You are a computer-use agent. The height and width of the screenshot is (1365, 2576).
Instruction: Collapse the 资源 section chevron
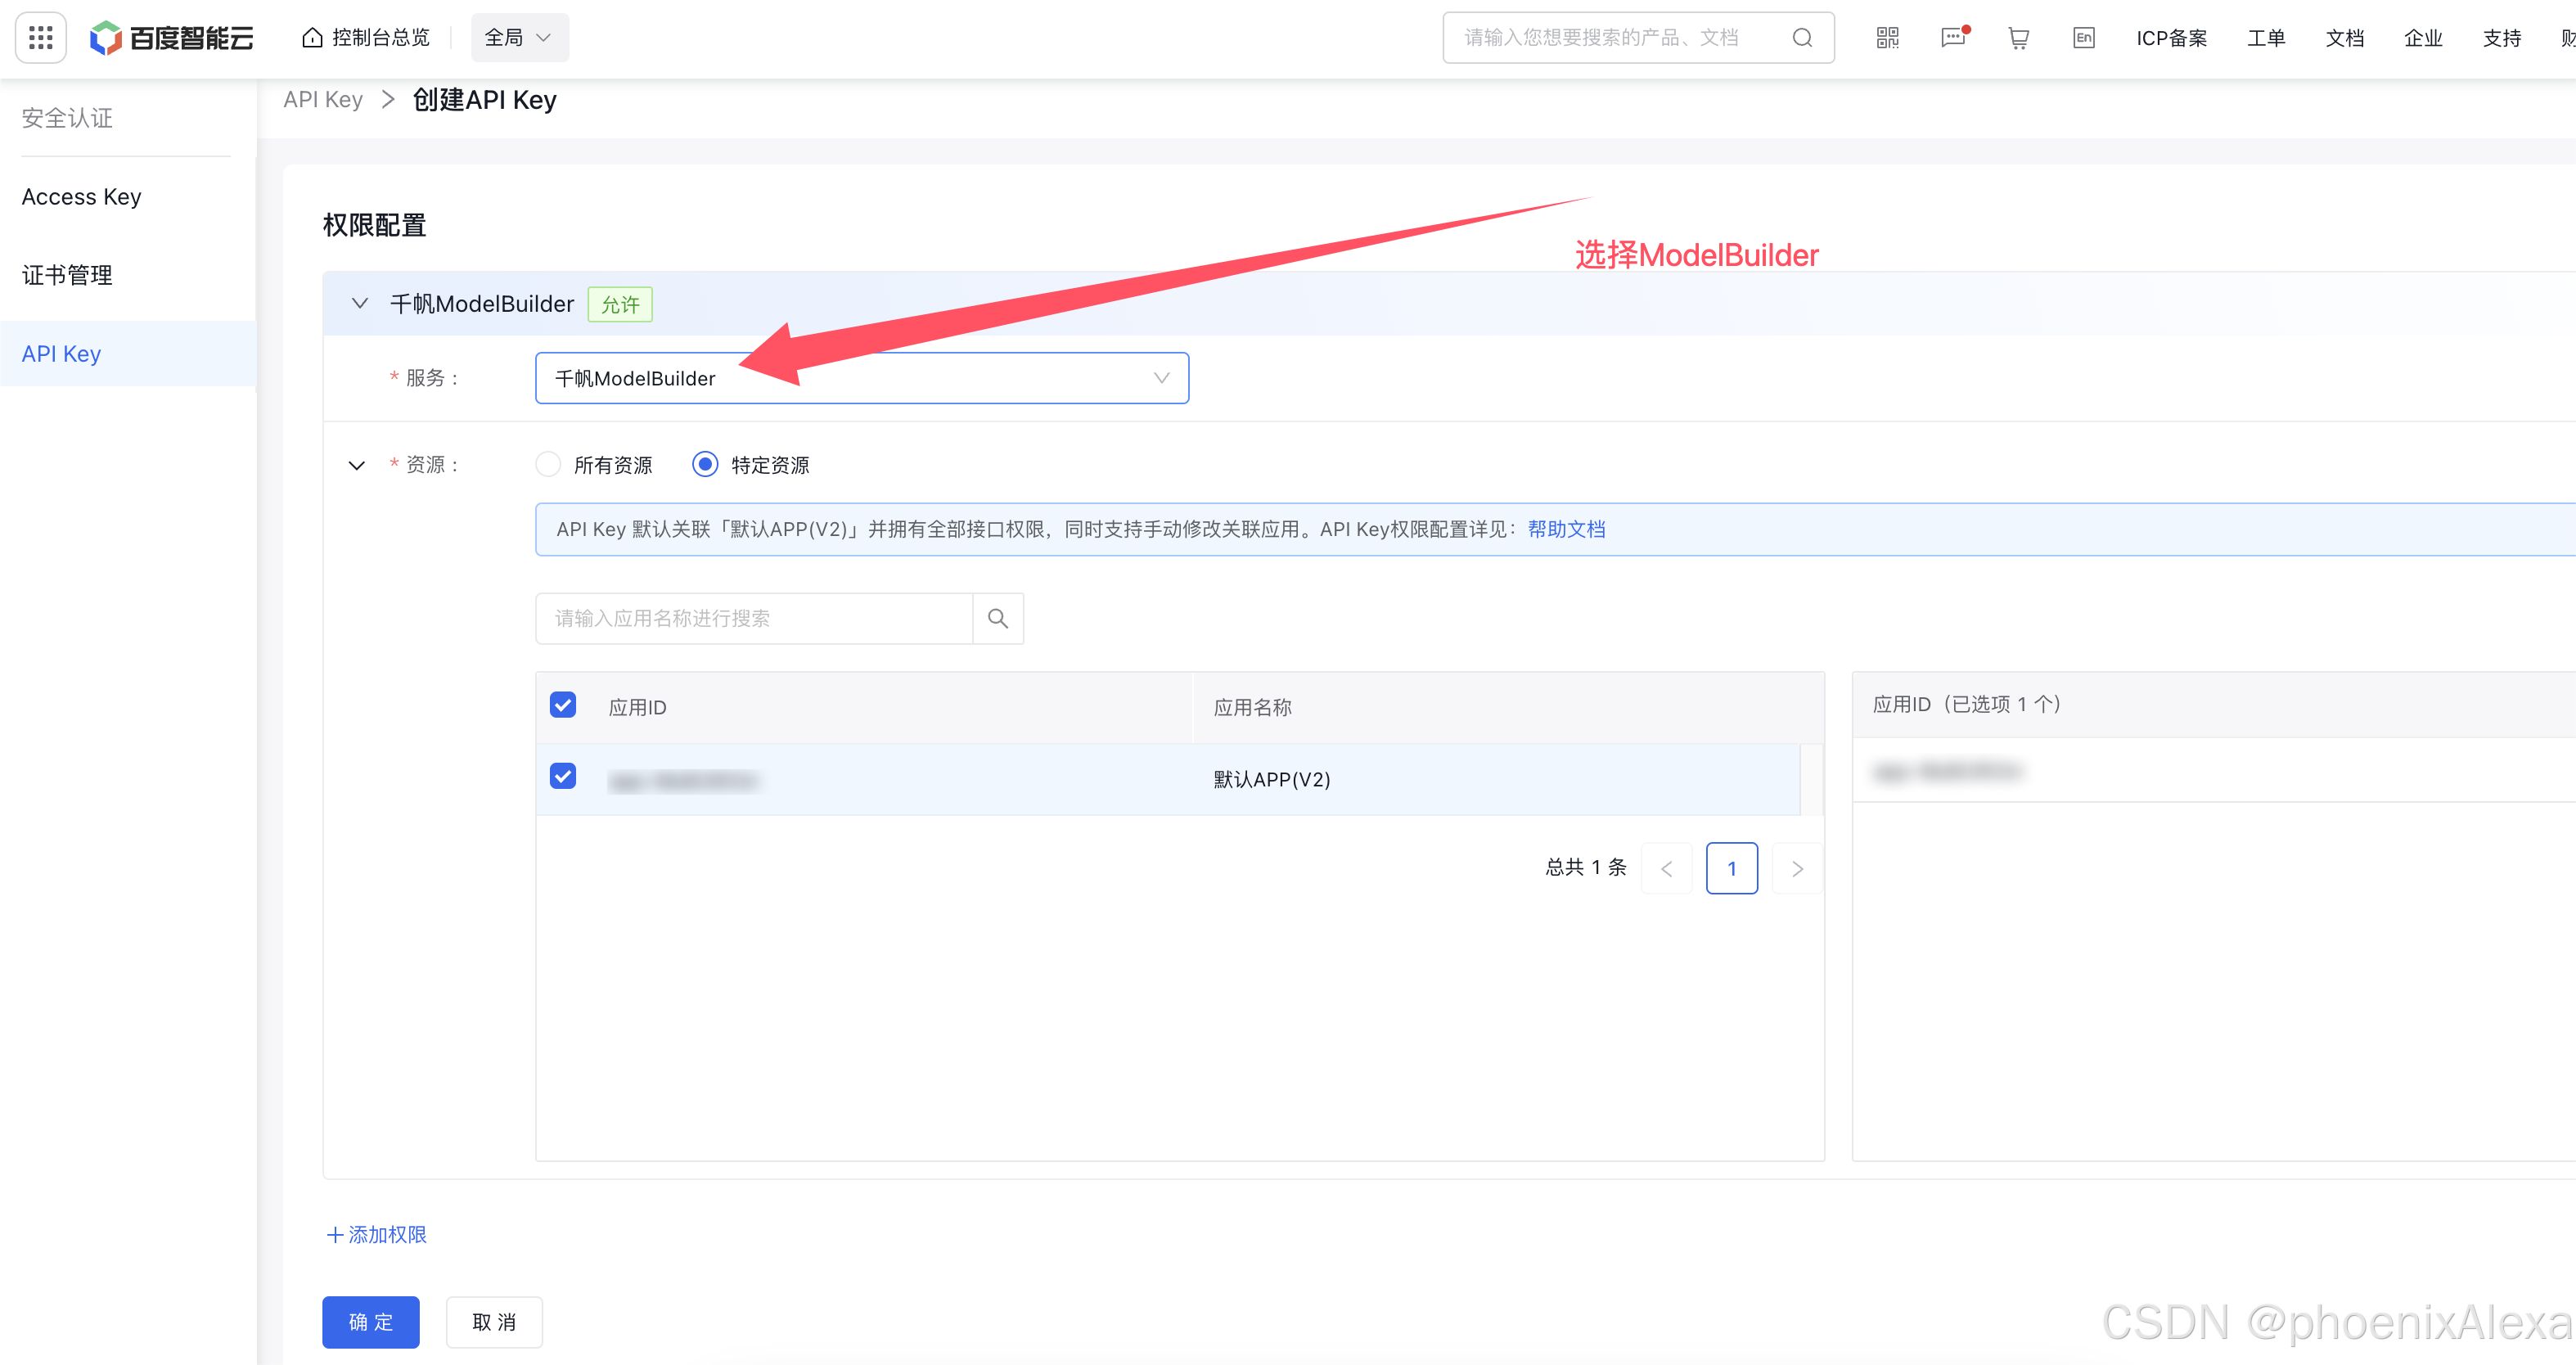(357, 465)
